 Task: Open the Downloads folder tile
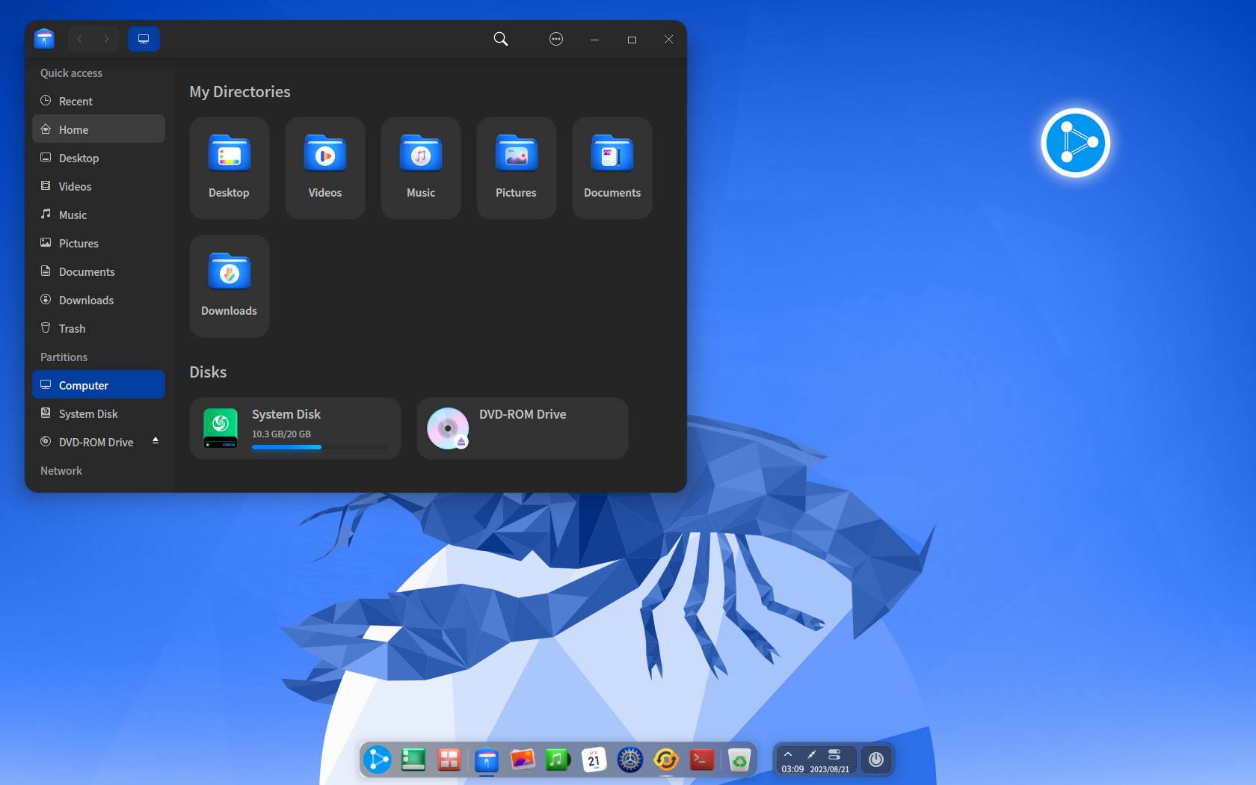(x=229, y=286)
